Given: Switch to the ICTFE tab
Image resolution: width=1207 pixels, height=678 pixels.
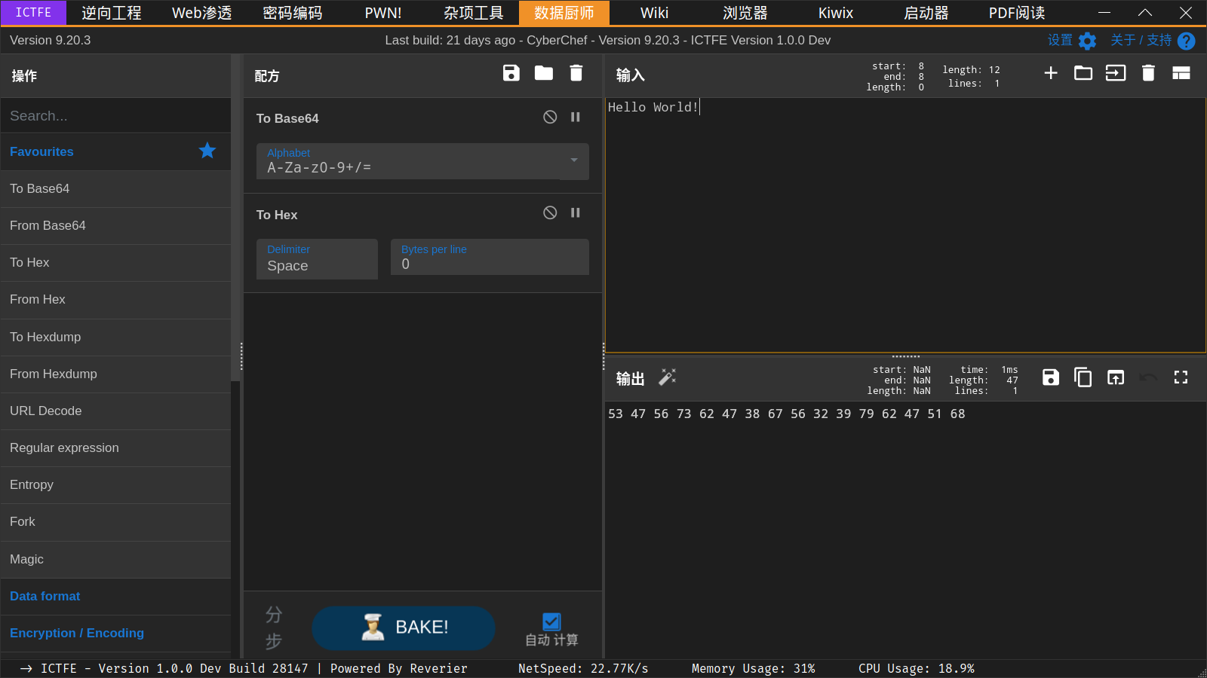Looking at the screenshot, I should 33,13.
